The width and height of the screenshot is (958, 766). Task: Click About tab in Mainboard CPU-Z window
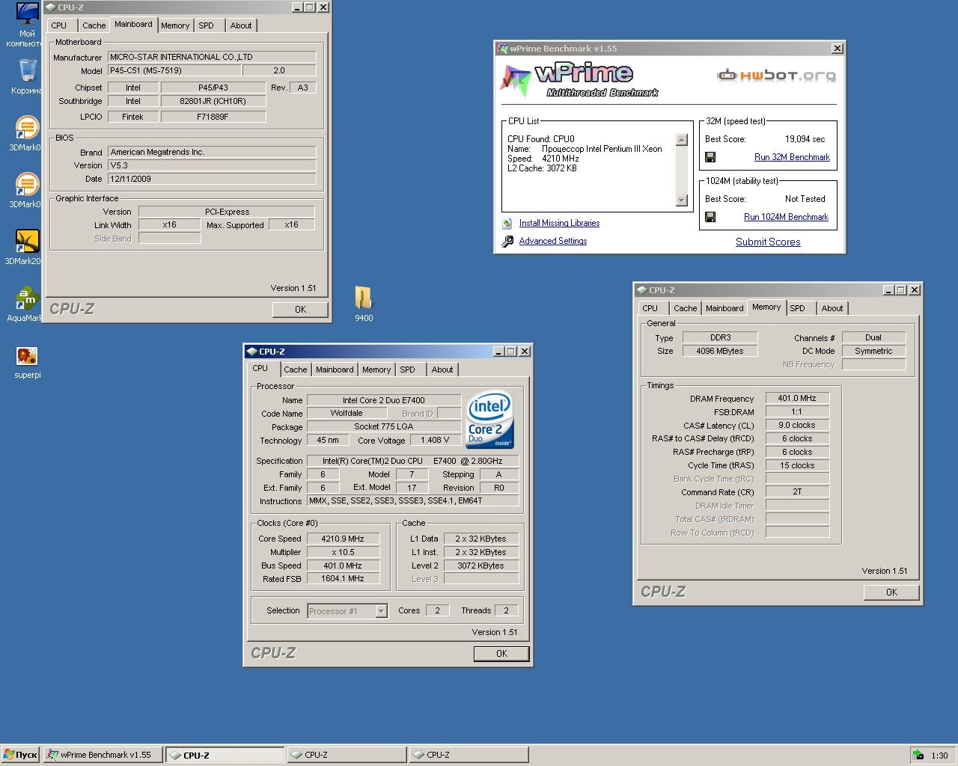click(241, 25)
